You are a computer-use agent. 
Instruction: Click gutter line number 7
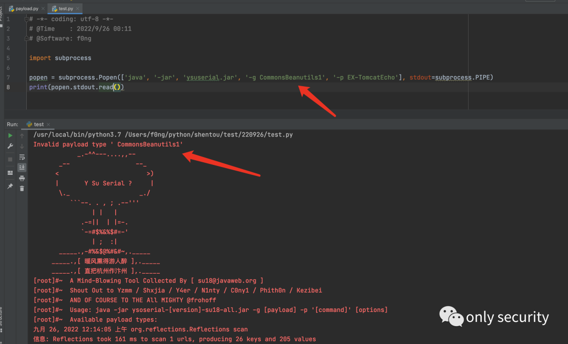pos(8,77)
